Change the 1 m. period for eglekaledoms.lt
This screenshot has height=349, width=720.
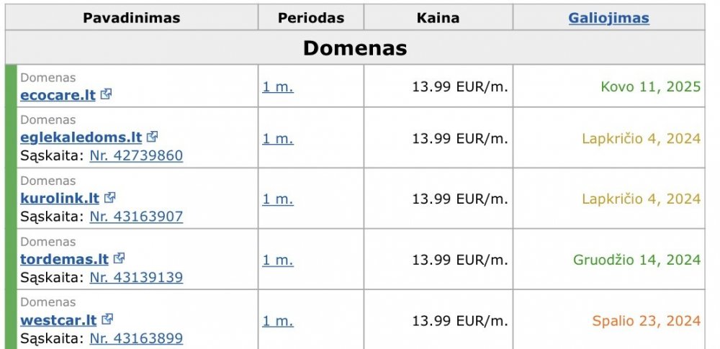tap(278, 138)
